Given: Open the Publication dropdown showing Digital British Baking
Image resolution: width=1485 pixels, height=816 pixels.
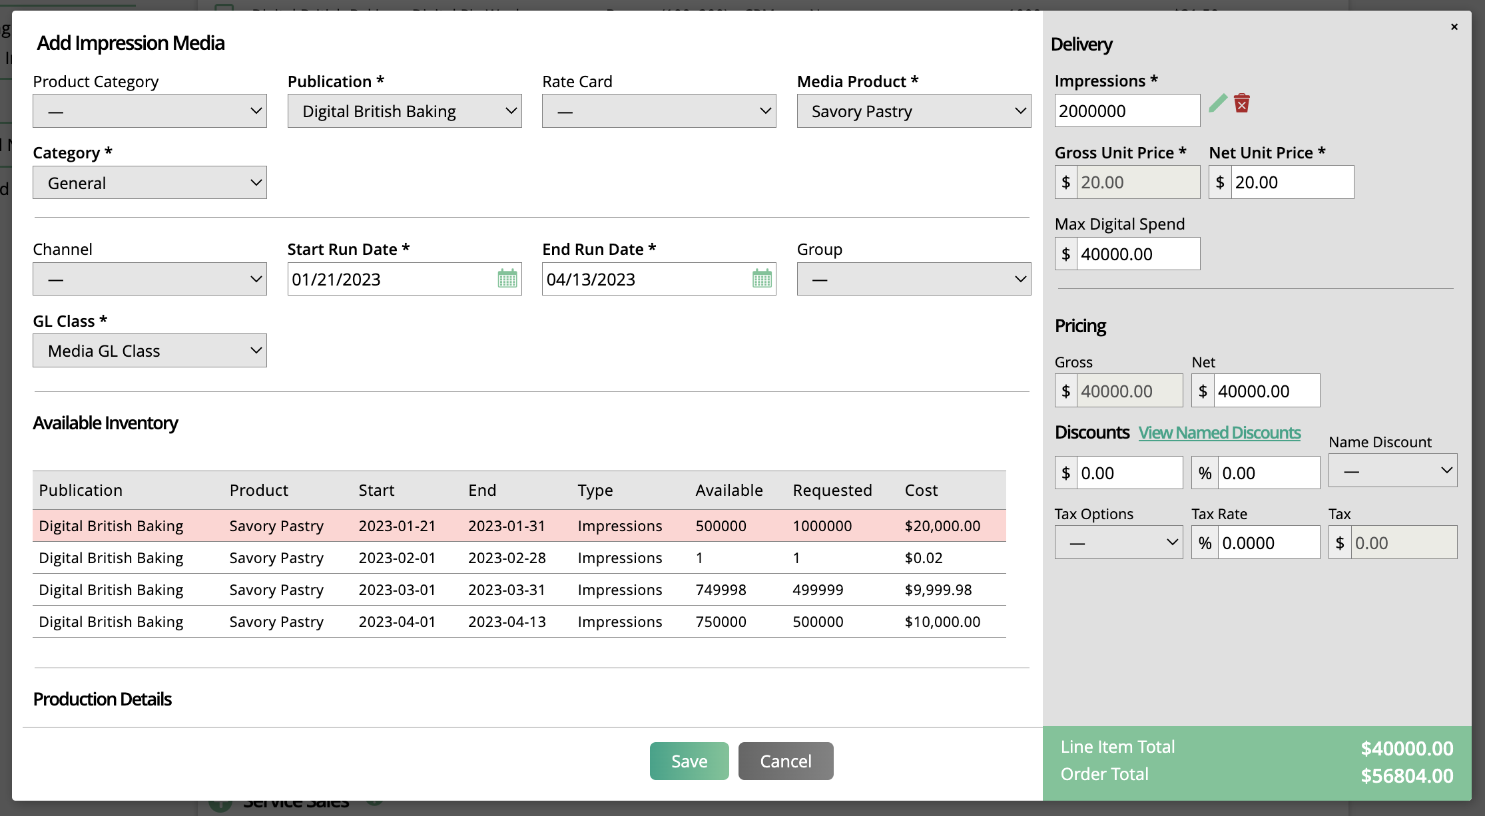Looking at the screenshot, I should click(404, 111).
